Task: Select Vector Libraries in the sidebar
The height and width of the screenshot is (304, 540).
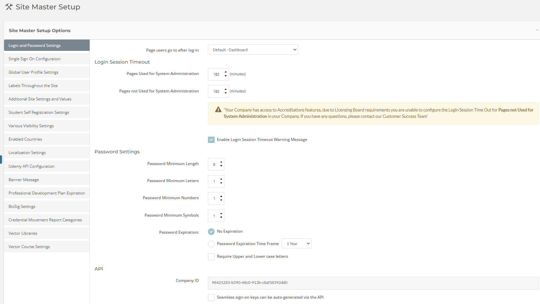Action: 23,233
